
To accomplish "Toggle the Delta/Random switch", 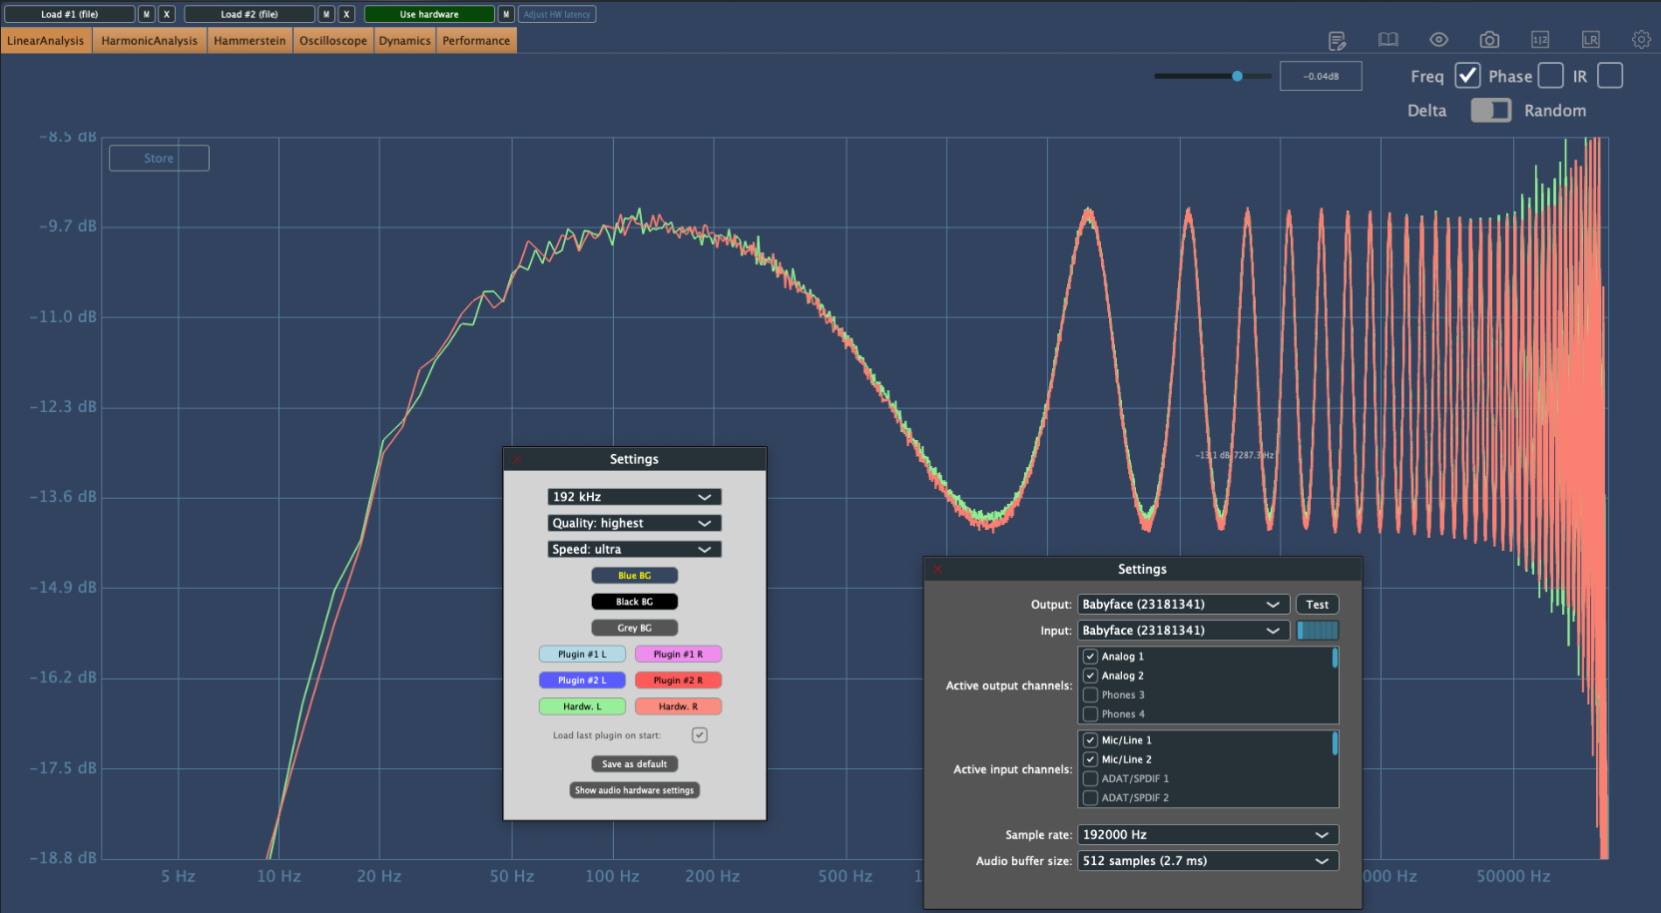I will (1490, 111).
